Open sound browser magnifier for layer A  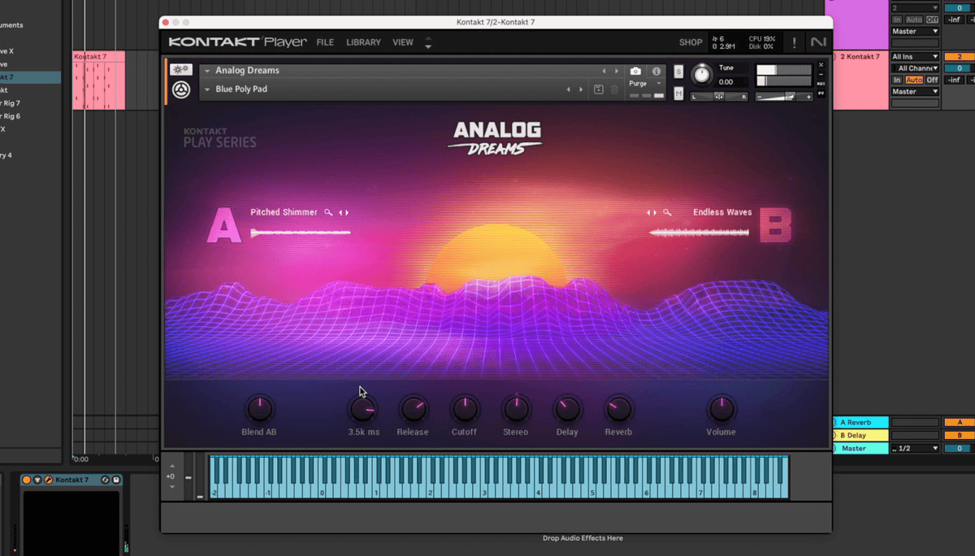[328, 212]
